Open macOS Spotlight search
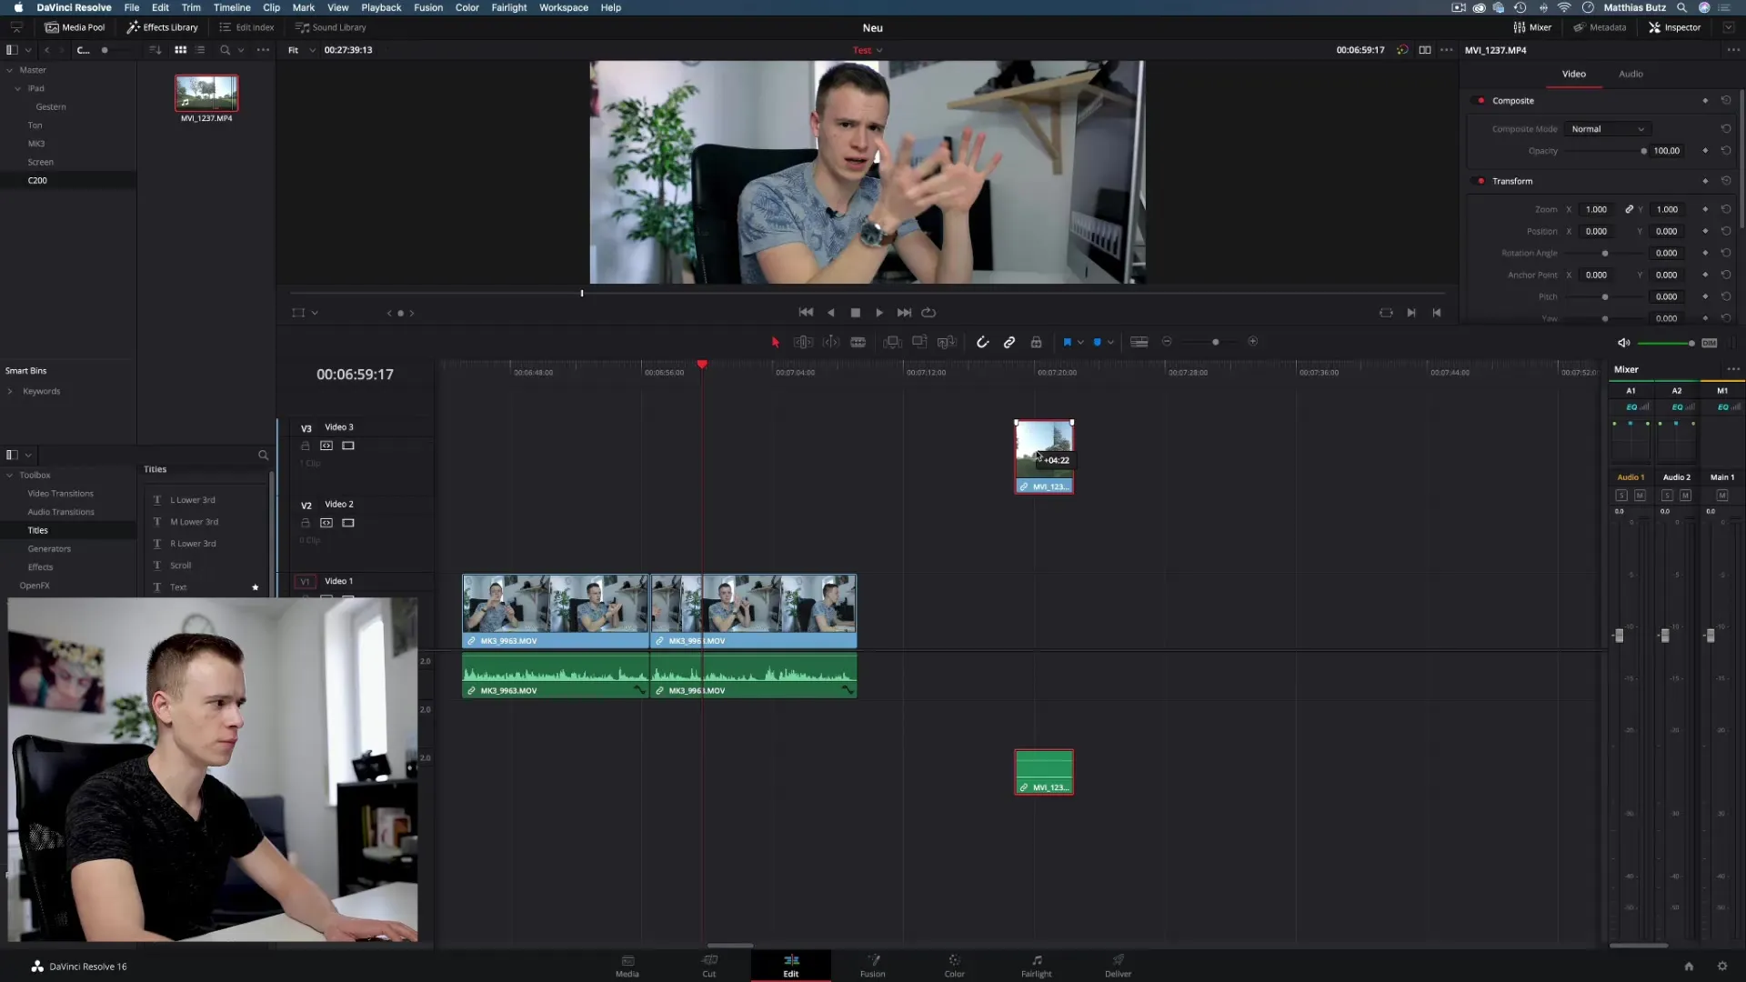 pos(1681,7)
